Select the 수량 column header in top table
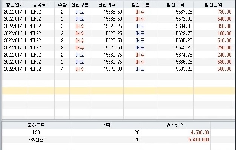Screen dimensions: 236x150 click(x=62, y=5)
